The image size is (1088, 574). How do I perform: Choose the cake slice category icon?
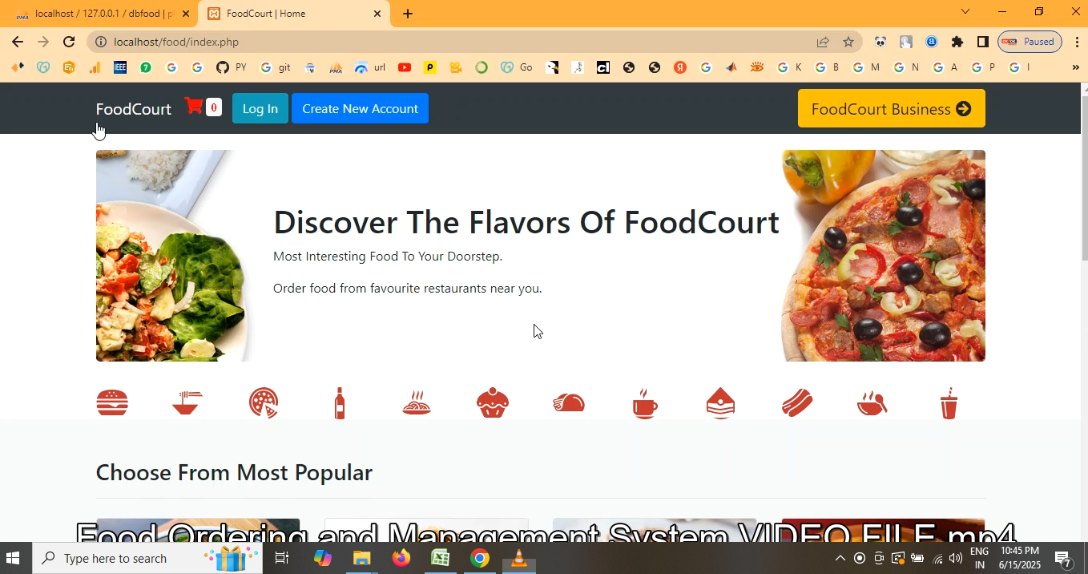[721, 402]
